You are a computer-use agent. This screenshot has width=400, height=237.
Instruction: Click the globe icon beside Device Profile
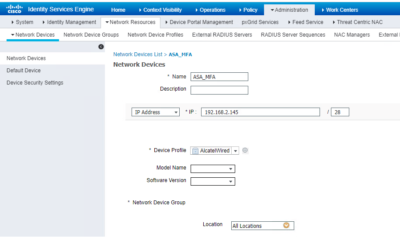click(x=245, y=150)
